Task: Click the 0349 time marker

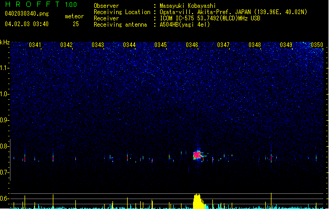Action: 286,45
